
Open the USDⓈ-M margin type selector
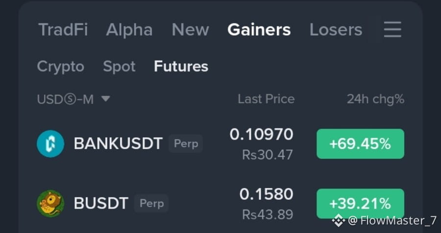click(x=73, y=99)
